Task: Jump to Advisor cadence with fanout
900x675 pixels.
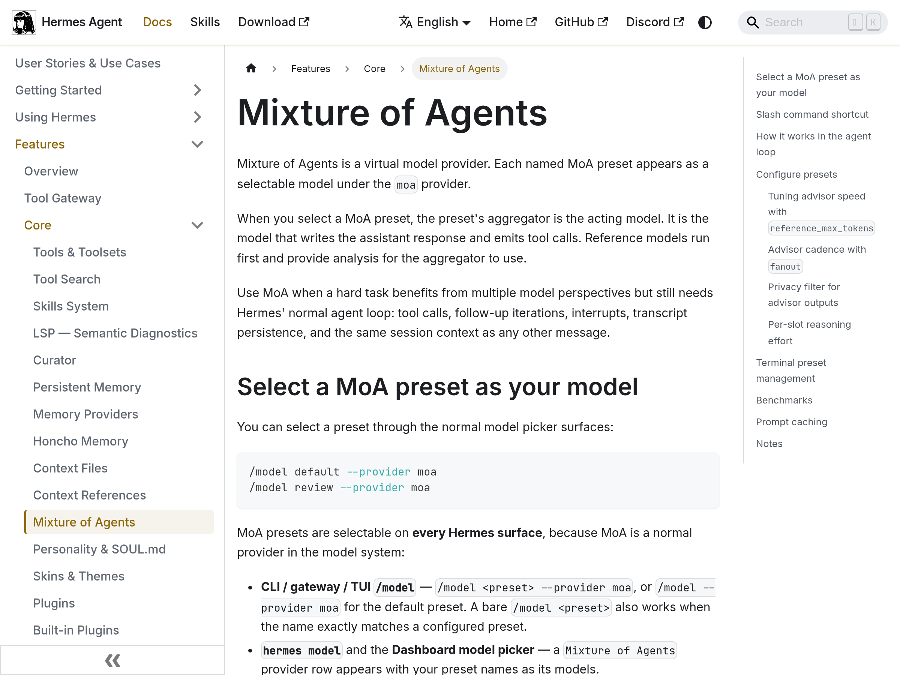Action: pos(817,258)
